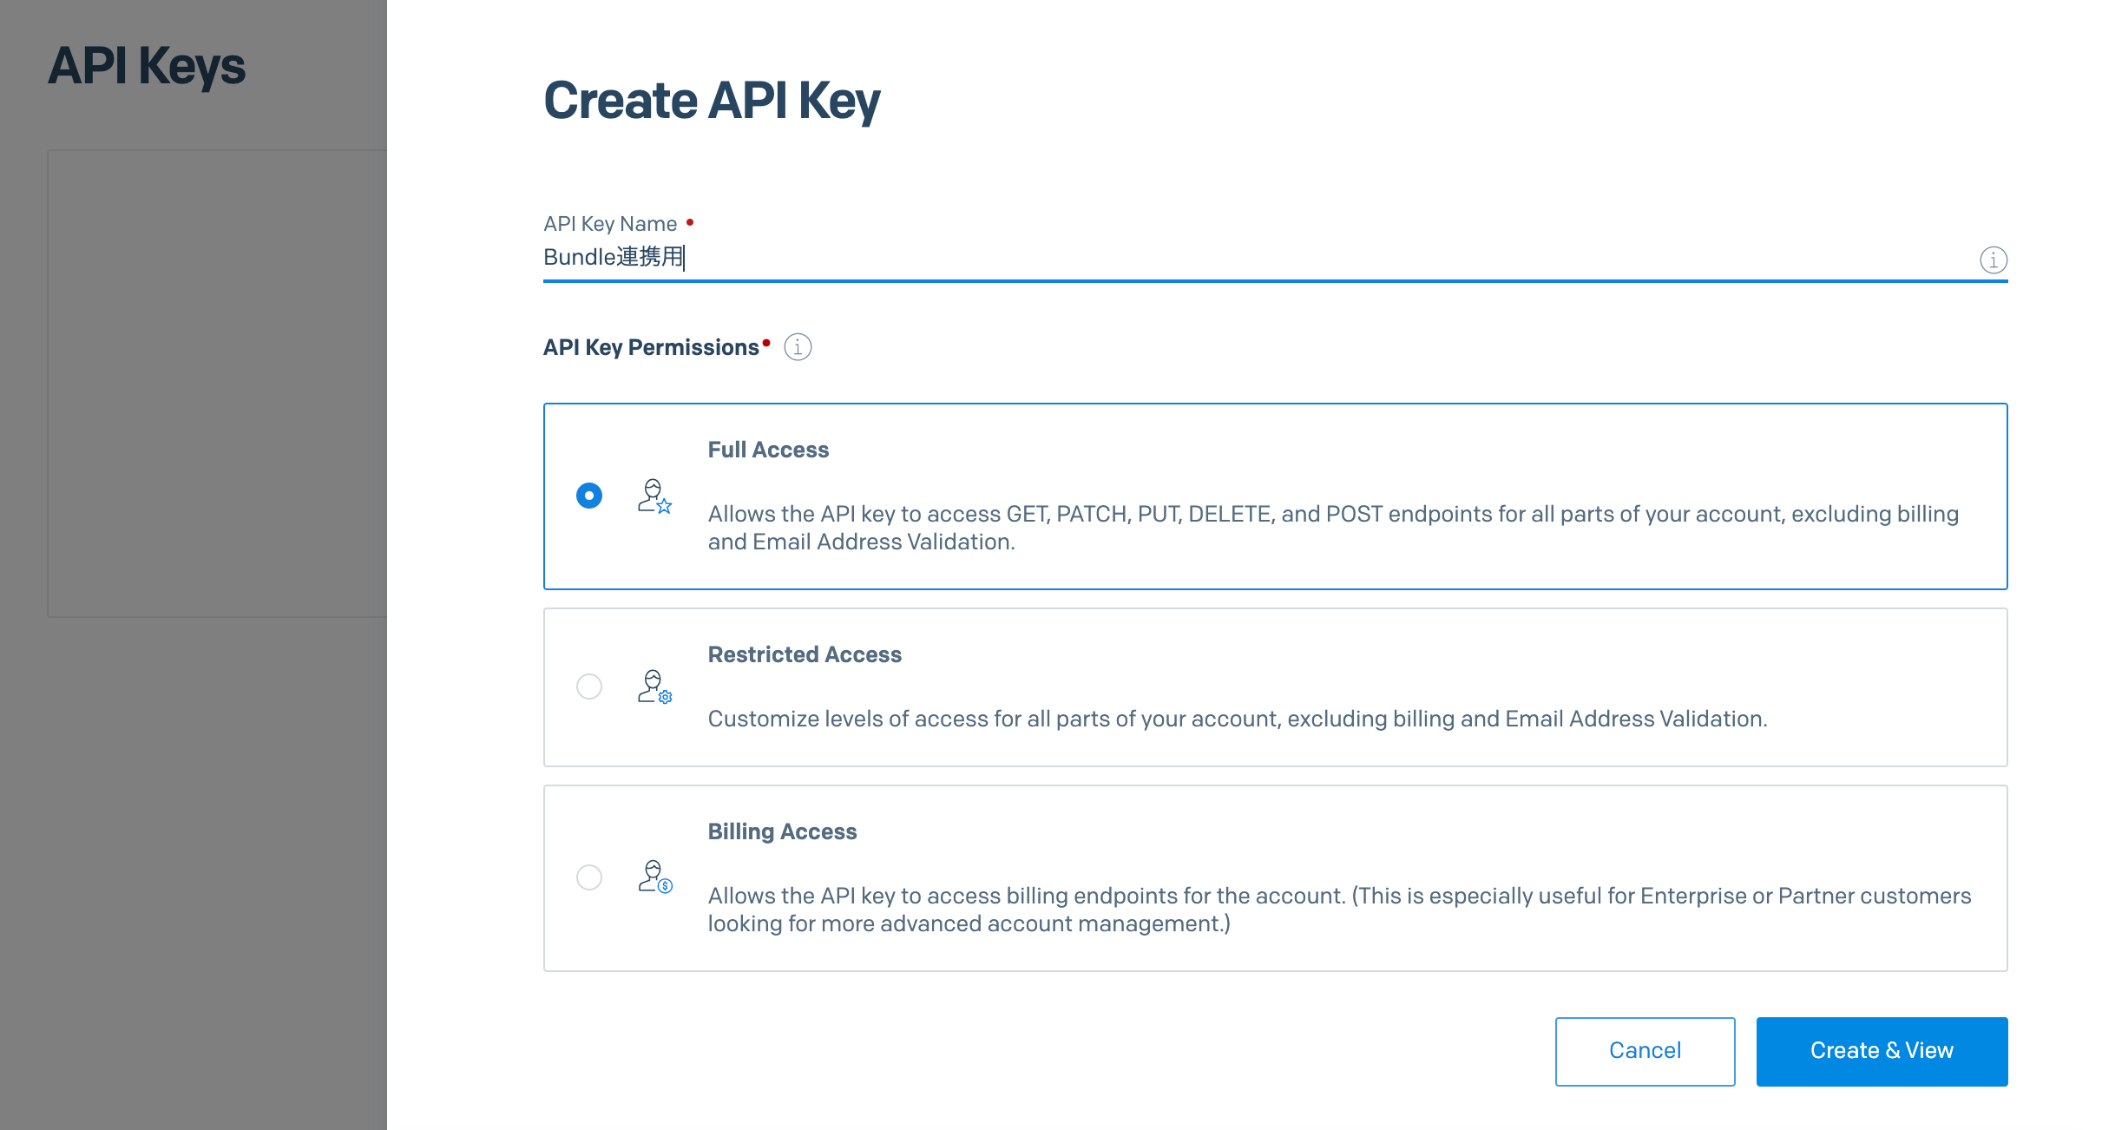Image resolution: width=2102 pixels, height=1130 pixels.
Task: Click the Billing Access description text
Action: (x=1339, y=910)
